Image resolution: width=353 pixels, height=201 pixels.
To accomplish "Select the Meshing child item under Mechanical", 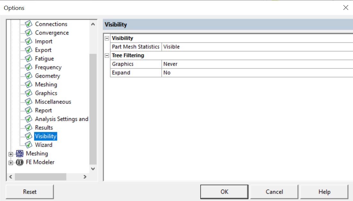I will tap(46, 84).
